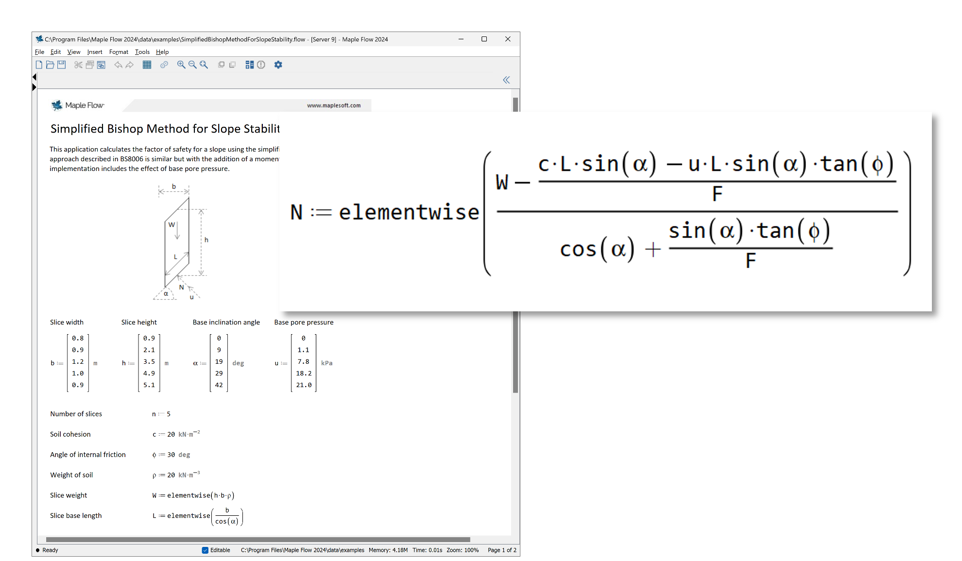
Task: Click the horizontal scrollbar at the bottom
Action: tap(258, 539)
